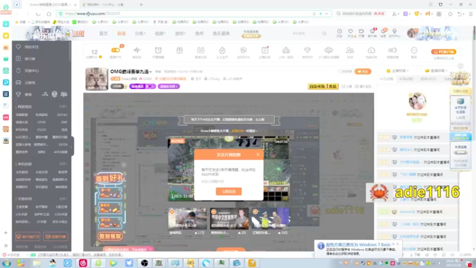Viewport: 476px width, 268px height.
Task: Reload the page with browser refresh button
Action: (x=38, y=14)
